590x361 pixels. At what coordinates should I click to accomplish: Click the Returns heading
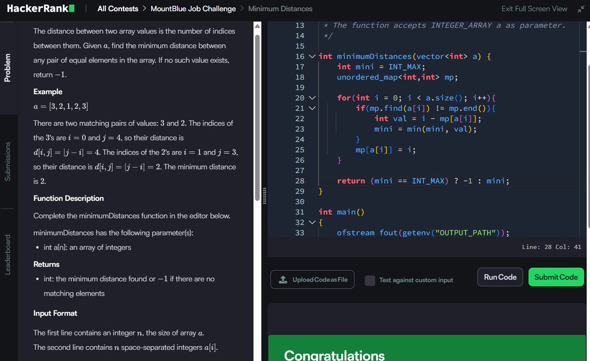[x=46, y=264]
